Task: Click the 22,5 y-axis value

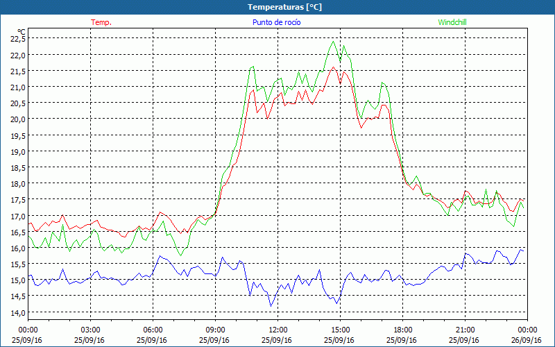Action: tap(19, 39)
